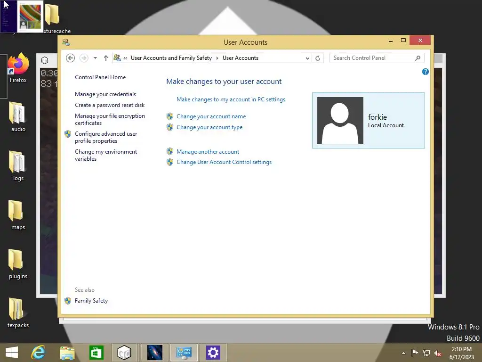
Task: Open Action Center flag icon
Action: point(415,353)
